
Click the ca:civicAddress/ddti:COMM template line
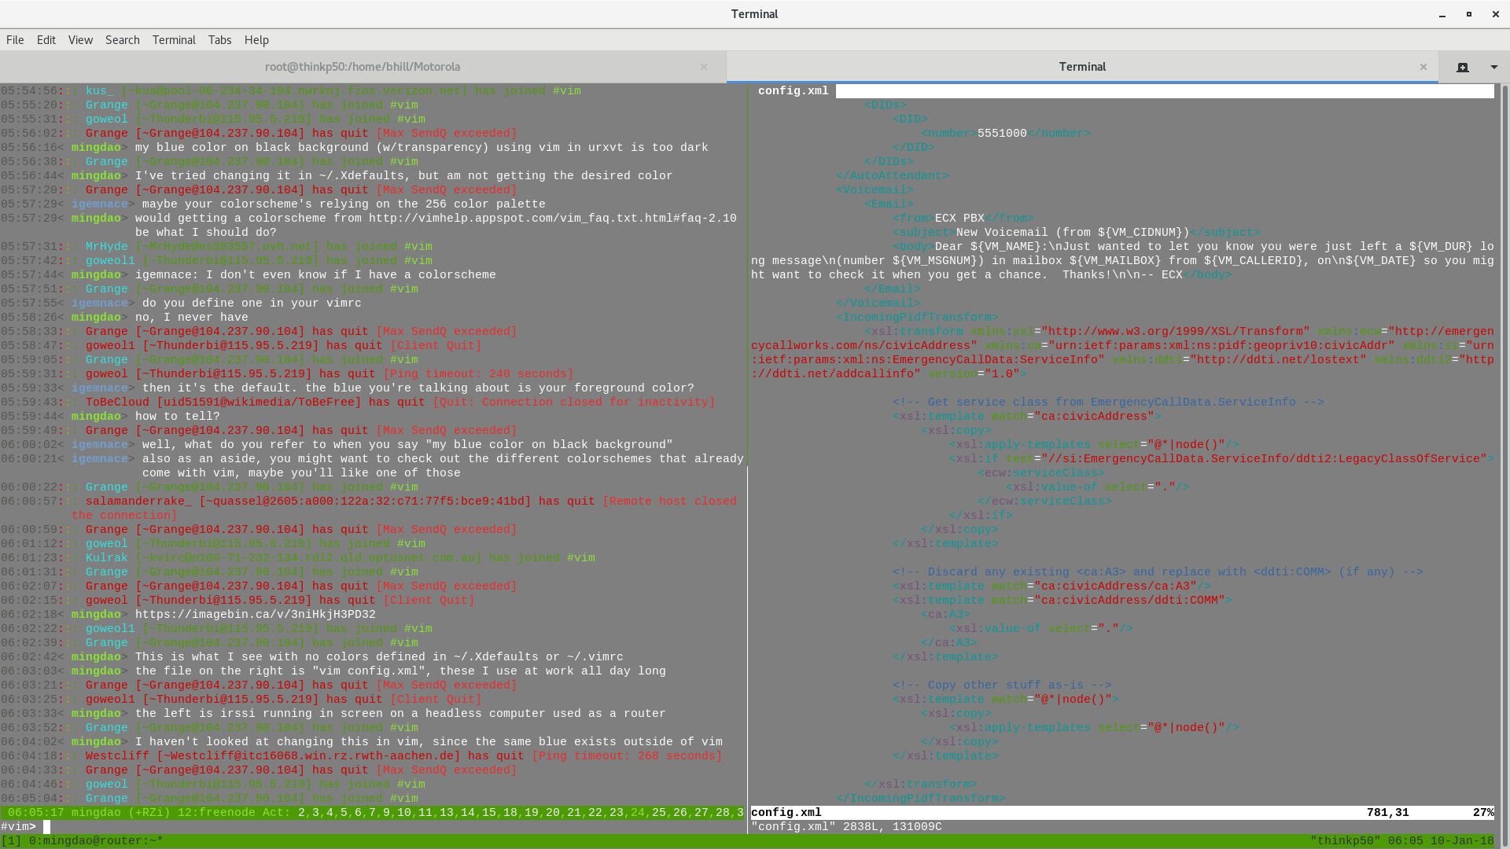(1063, 601)
